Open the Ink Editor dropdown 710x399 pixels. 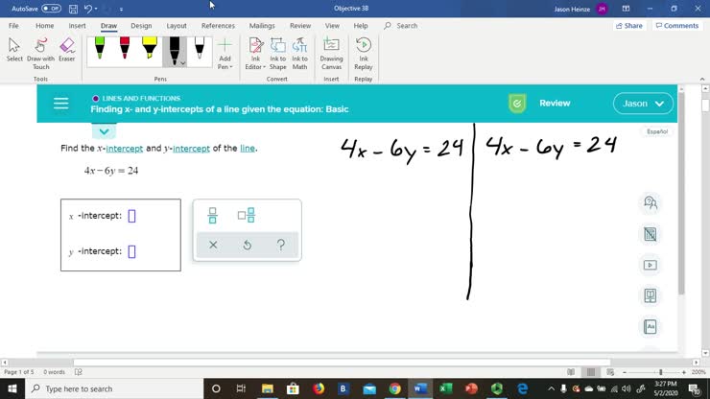(255, 51)
